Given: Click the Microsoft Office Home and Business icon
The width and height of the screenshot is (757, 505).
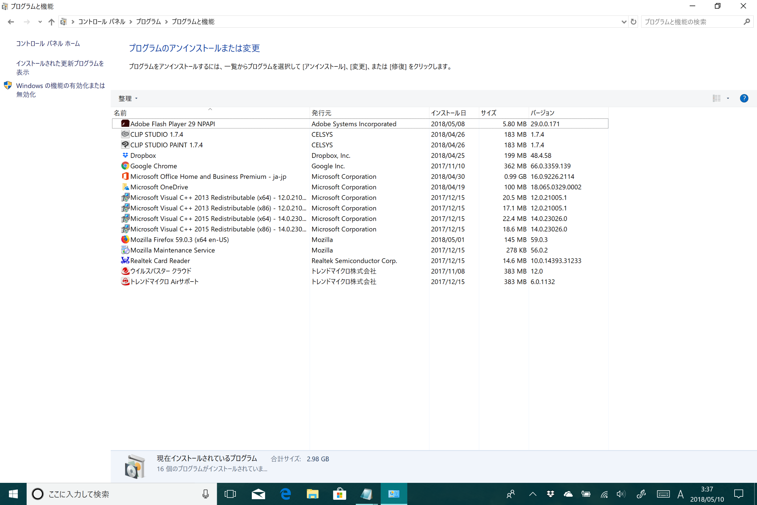Looking at the screenshot, I should coord(125,176).
